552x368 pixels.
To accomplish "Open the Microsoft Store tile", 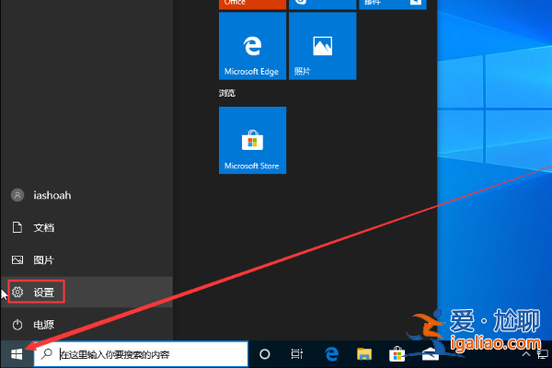I will pyautogui.click(x=252, y=140).
